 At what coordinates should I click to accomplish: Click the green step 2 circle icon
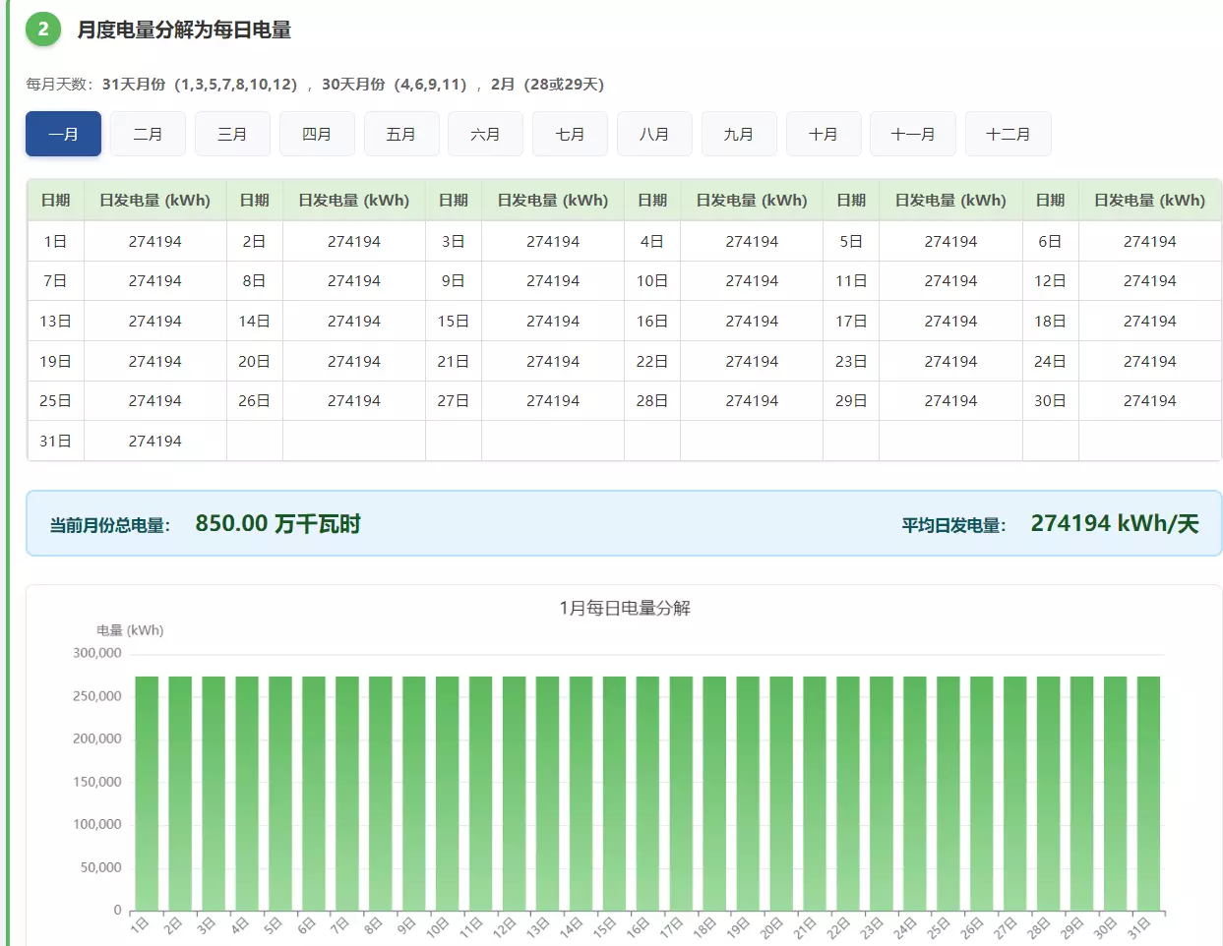click(x=43, y=30)
